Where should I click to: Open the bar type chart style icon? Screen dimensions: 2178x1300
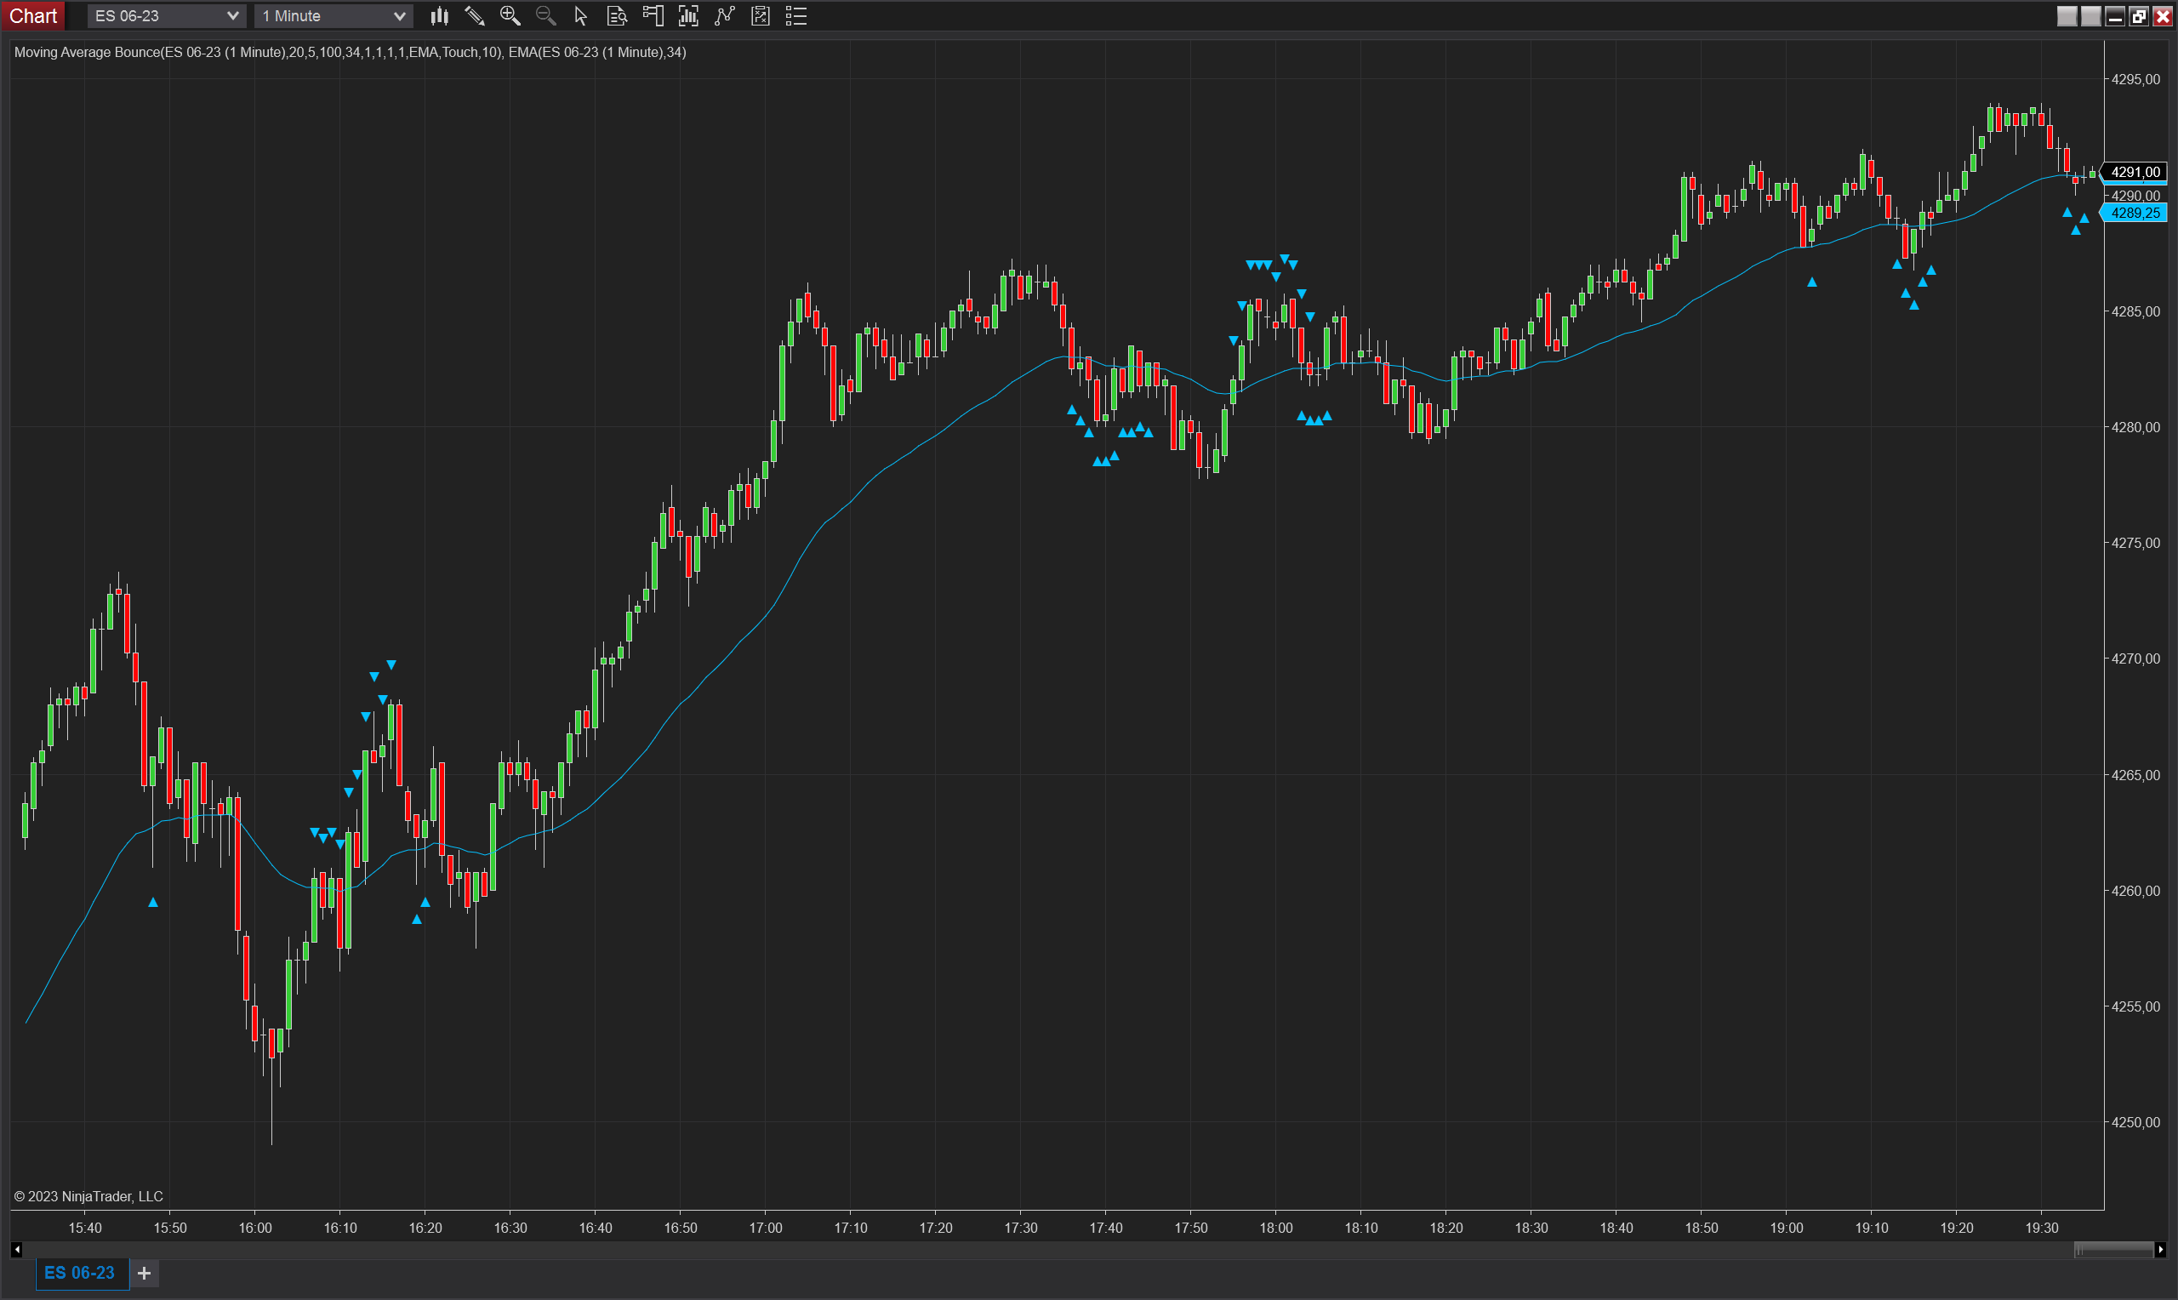pos(439,16)
